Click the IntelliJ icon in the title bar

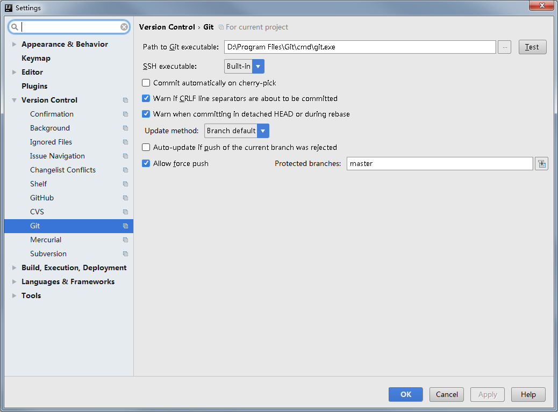(9, 8)
